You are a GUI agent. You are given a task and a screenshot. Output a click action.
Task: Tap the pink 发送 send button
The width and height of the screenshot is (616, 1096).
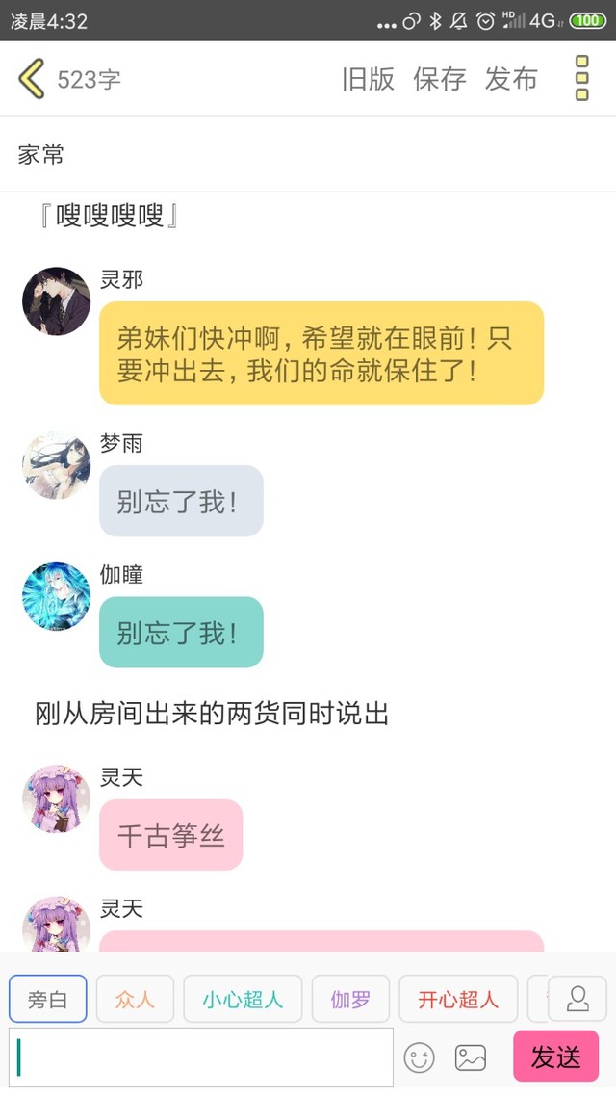pyautogui.click(x=556, y=1057)
